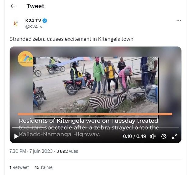Open the K24 TV profile avatar
The image size is (189, 175).
[16, 23]
